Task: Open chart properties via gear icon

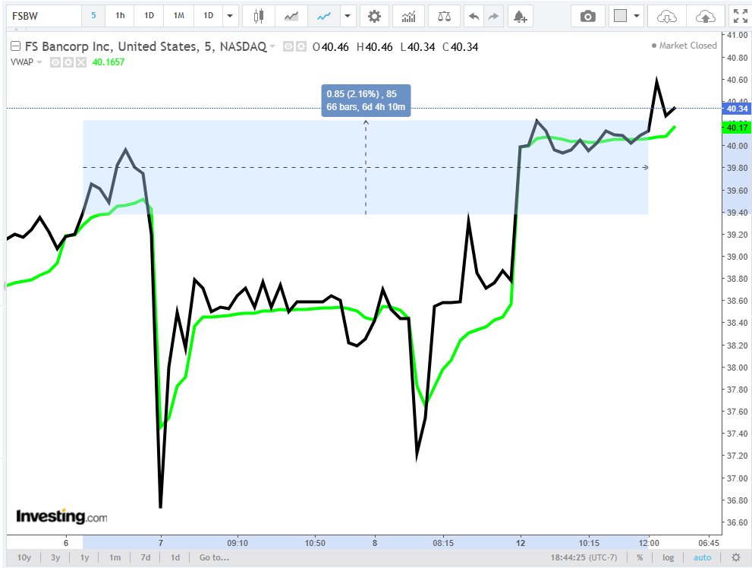Action: (374, 14)
